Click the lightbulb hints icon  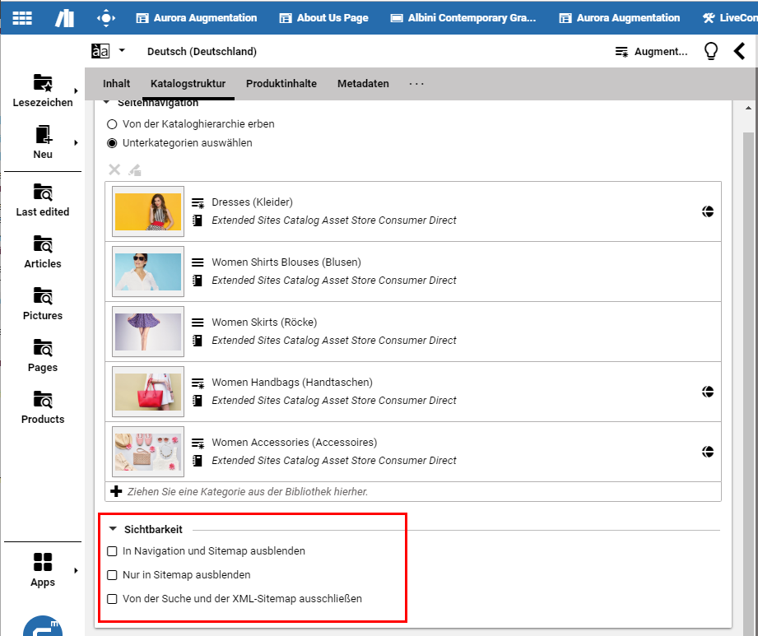pyautogui.click(x=711, y=51)
